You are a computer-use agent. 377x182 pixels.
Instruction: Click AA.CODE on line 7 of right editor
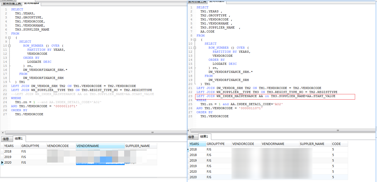click(x=208, y=32)
